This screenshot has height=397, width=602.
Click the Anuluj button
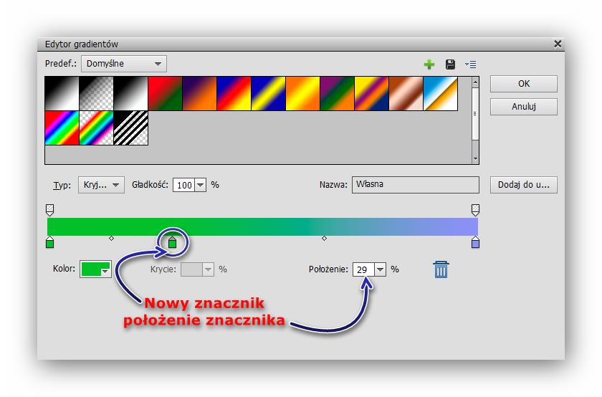[524, 107]
